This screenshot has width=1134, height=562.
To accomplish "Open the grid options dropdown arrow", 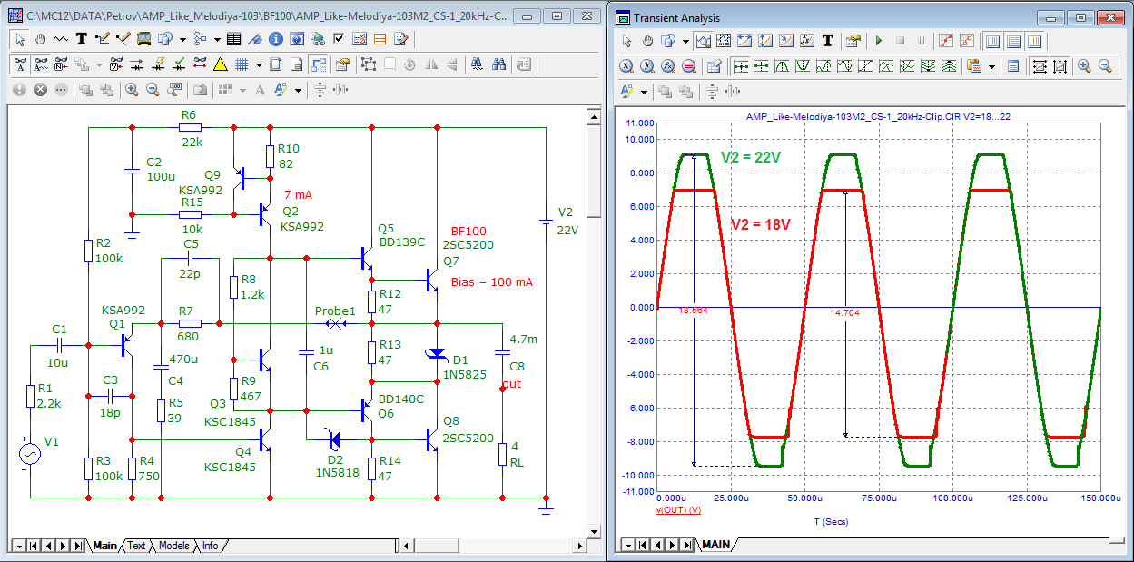I will (259, 64).
